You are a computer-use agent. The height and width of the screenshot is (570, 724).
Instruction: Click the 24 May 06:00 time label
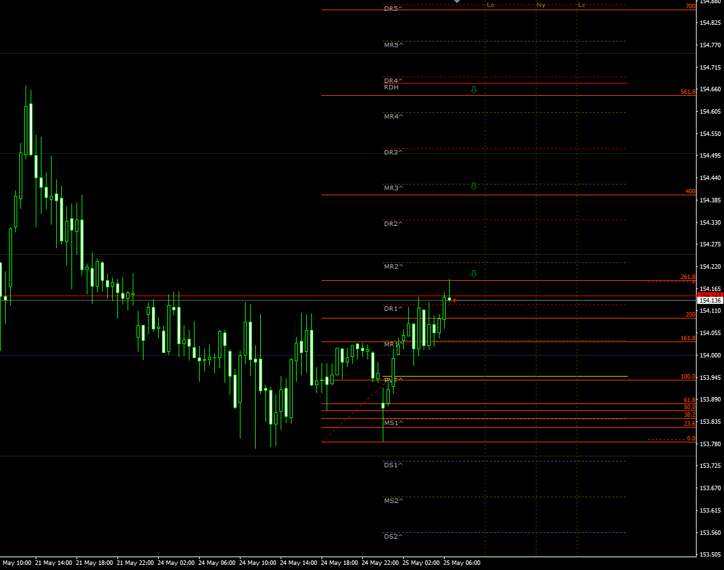(x=217, y=563)
